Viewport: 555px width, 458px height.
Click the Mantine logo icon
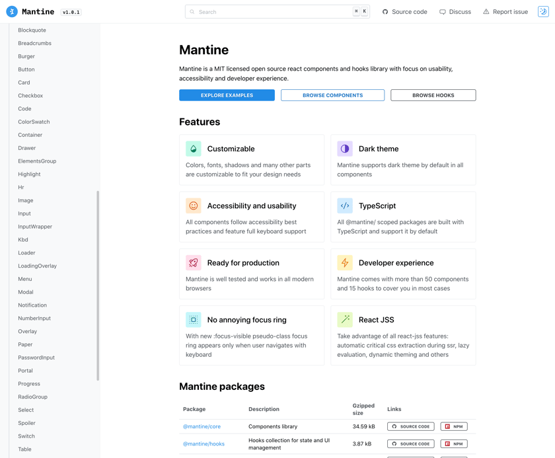[12, 12]
